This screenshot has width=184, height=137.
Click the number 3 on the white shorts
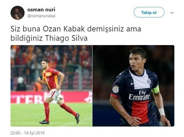[51, 93]
